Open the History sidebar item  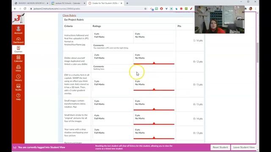(18, 78)
